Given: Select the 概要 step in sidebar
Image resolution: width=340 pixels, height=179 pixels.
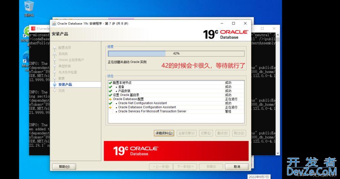Looking at the screenshot, I should point(61,78).
